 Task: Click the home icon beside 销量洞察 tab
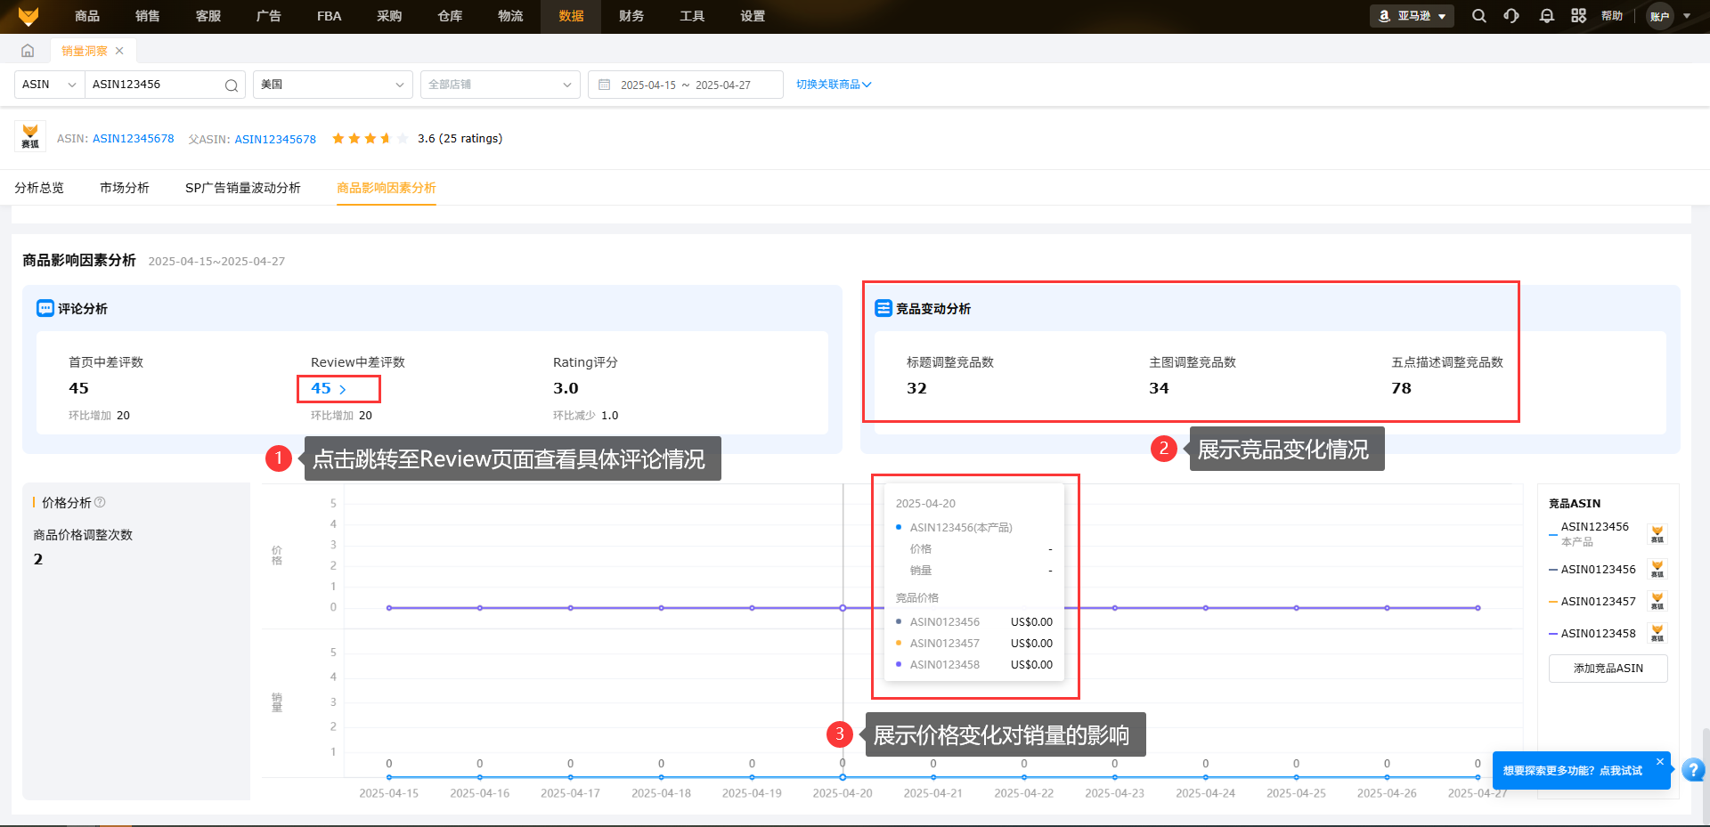[x=28, y=51]
